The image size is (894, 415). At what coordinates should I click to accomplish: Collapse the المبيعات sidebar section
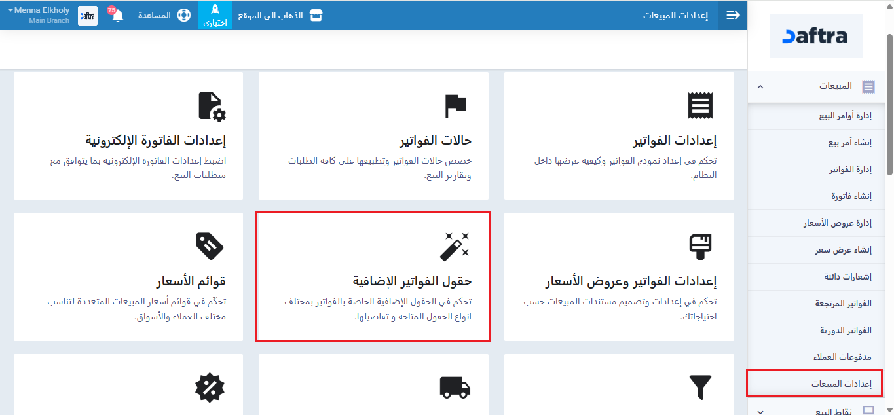(x=760, y=86)
